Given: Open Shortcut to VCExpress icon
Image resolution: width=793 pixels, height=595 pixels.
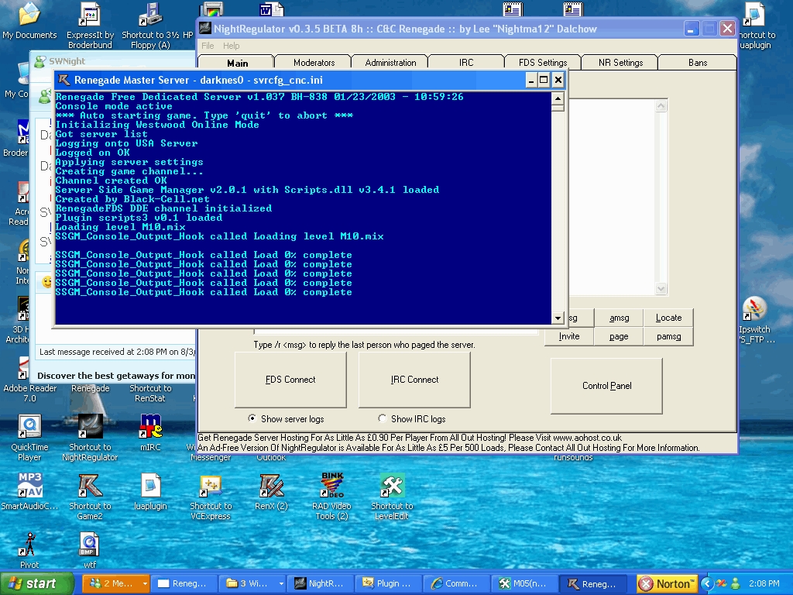Looking at the screenshot, I should click(211, 487).
